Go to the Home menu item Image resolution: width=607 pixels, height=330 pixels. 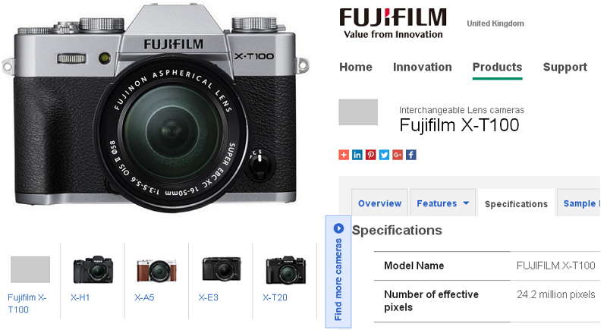coord(355,67)
